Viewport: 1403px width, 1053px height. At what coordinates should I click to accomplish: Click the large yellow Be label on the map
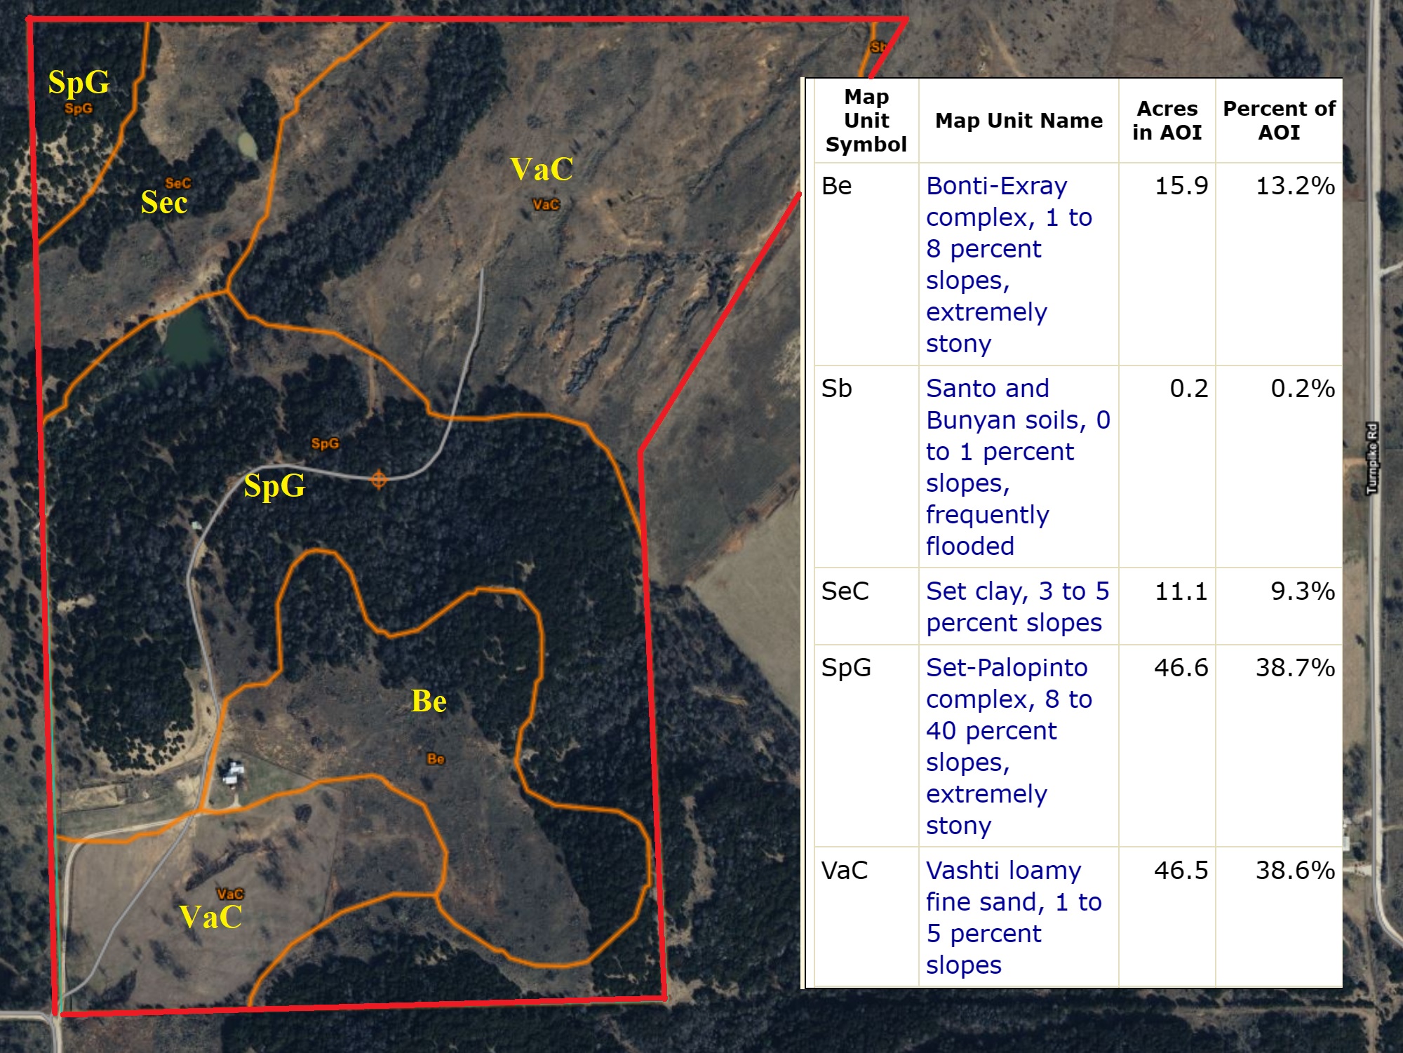click(429, 701)
